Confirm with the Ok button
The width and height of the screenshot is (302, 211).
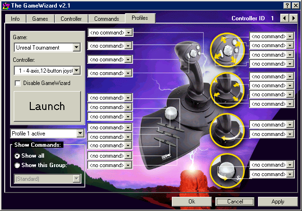coord(192,202)
